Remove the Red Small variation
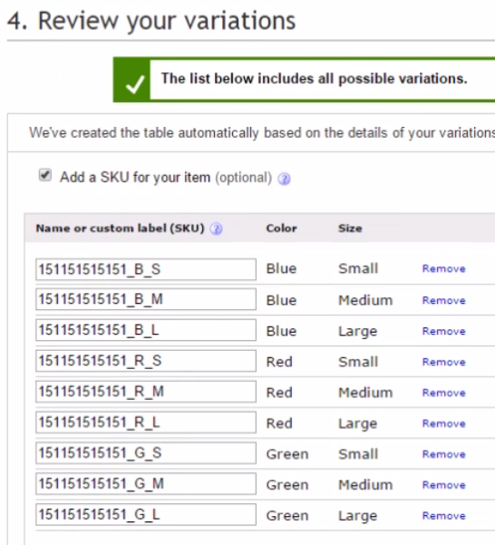Viewport: 495px width, 545px height. [443, 362]
